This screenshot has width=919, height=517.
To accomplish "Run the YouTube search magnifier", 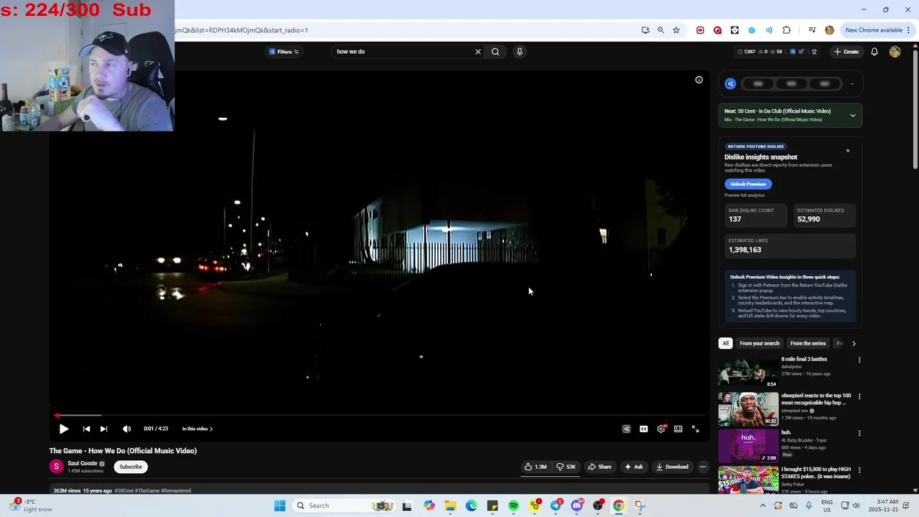I will (495, 52).
